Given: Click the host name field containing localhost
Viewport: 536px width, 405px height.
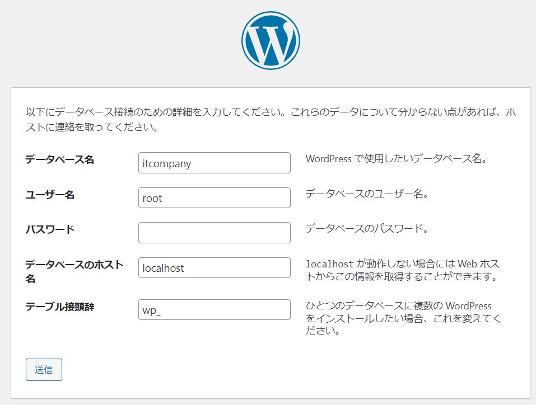Looking at the screenshot, I should (x=214, y=268).
